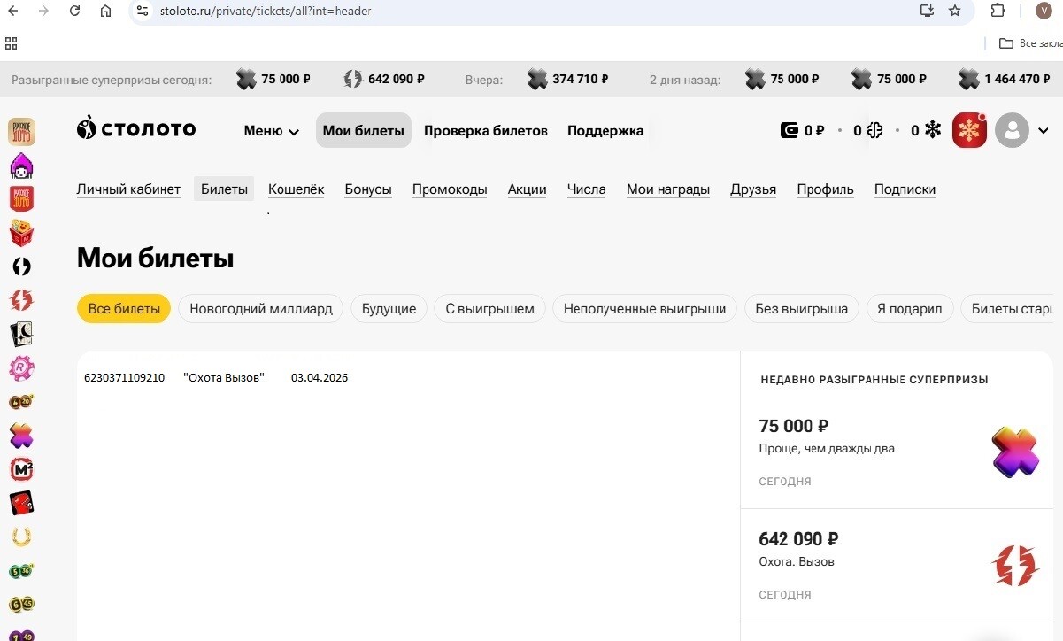Screen dimensions: 1063x641
Task: Open Мои награды
Action: pos(668,189)
